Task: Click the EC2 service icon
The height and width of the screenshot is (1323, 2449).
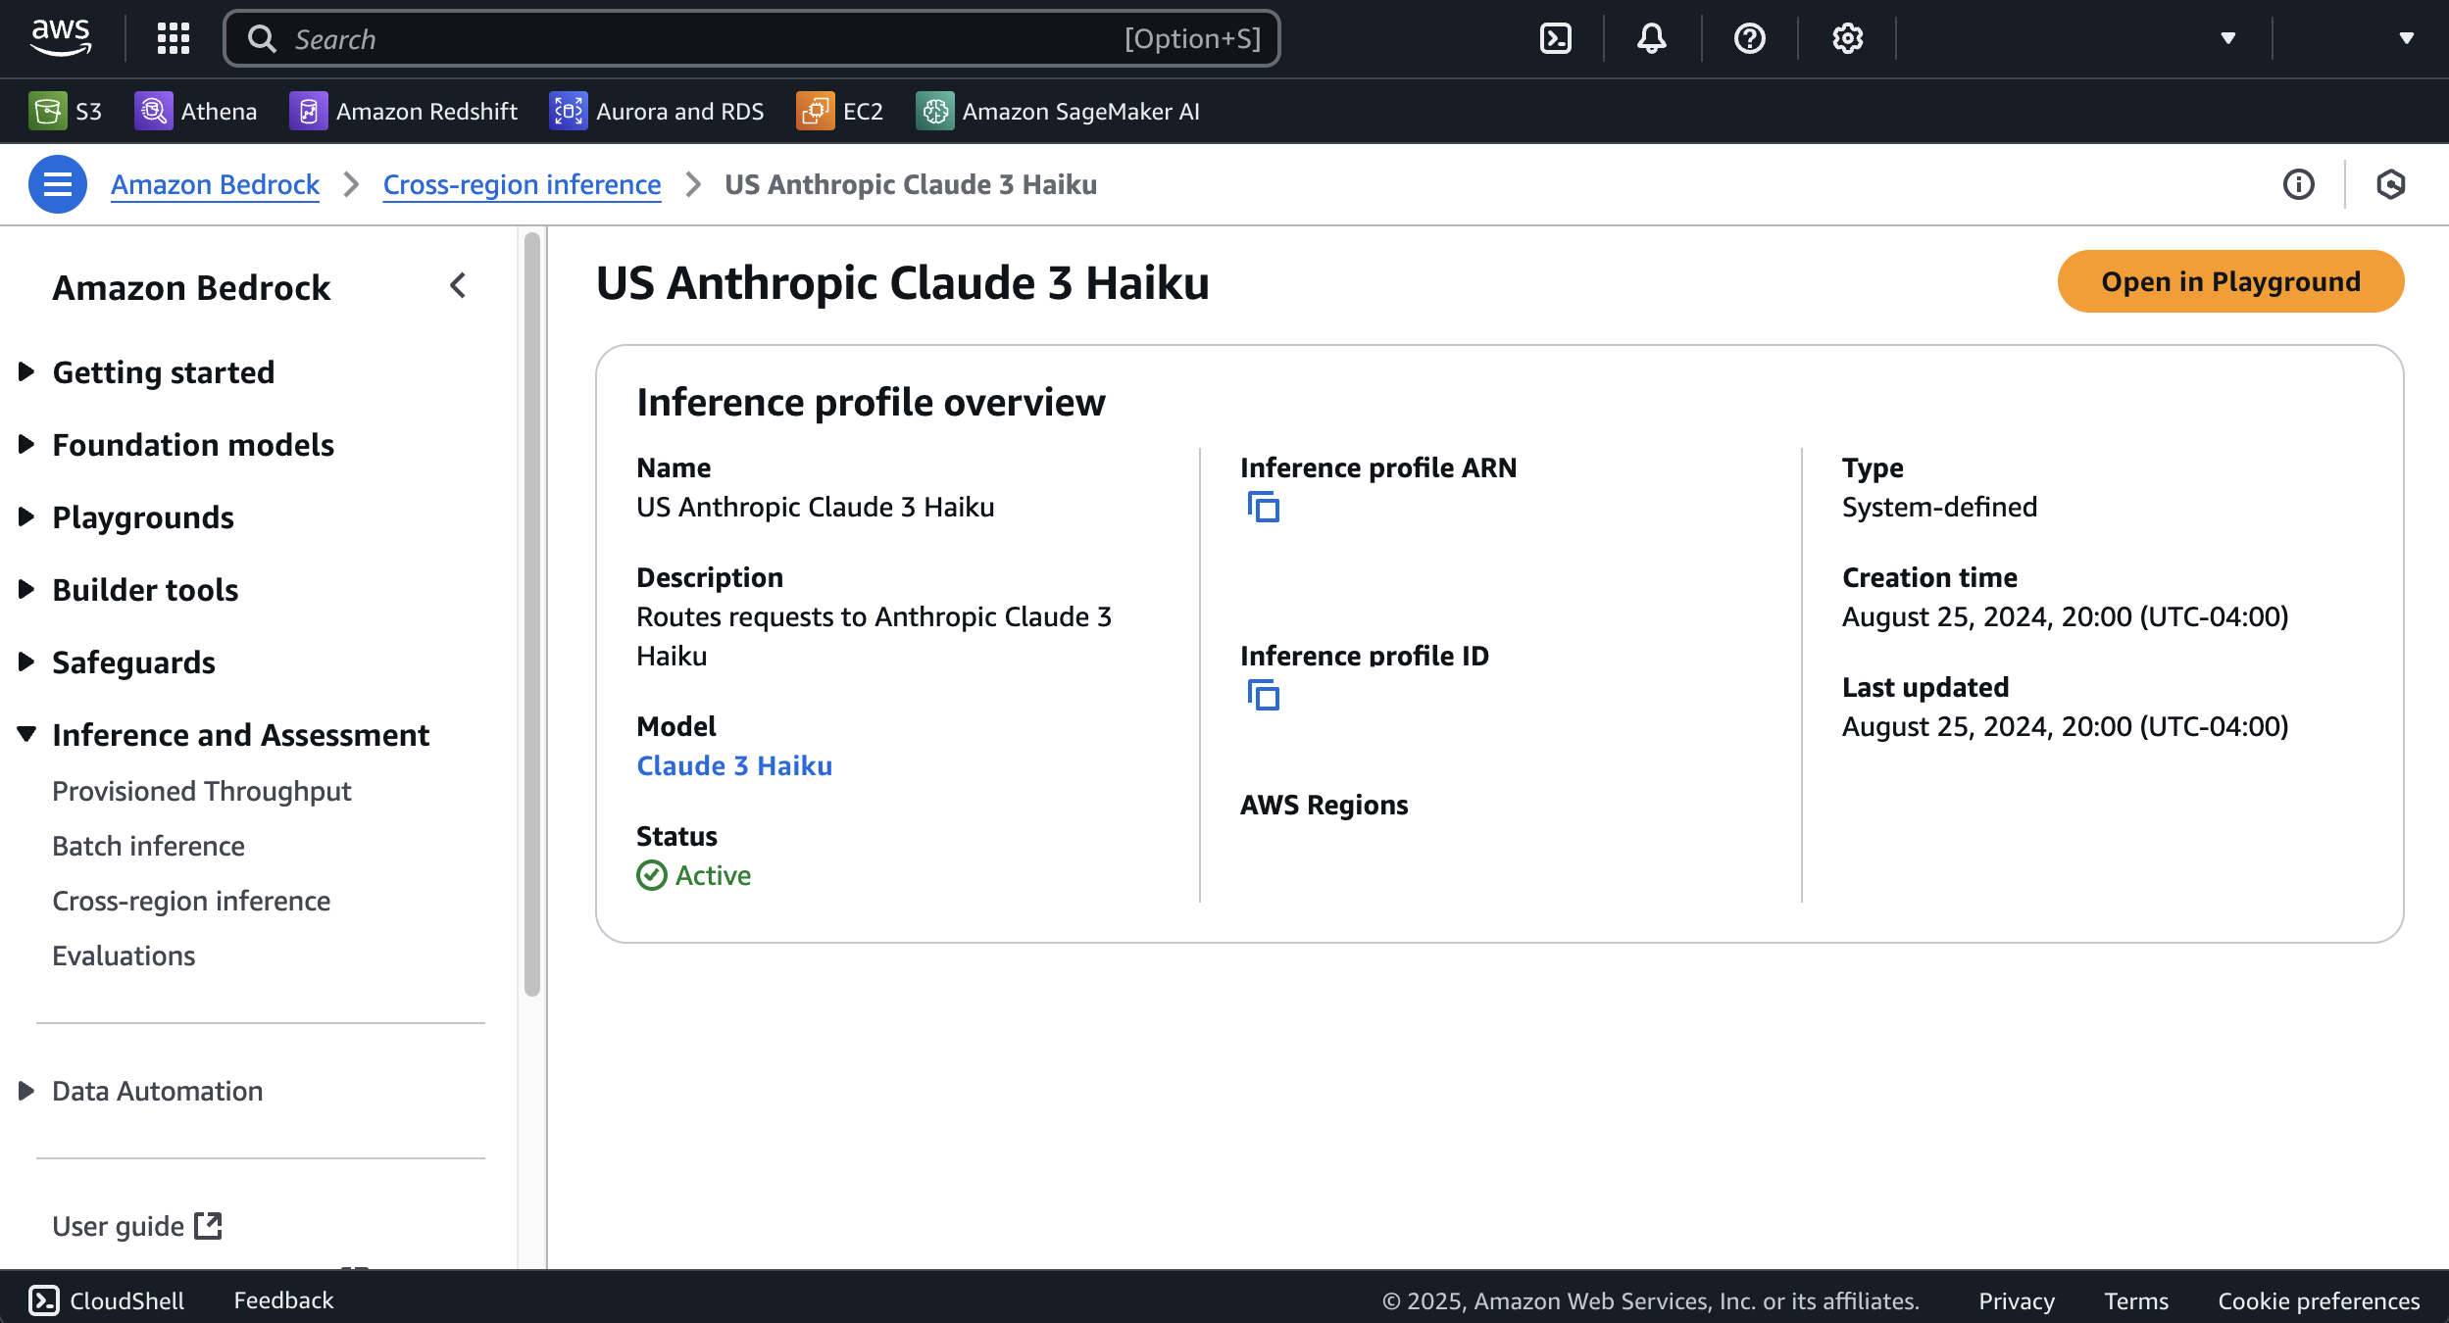Action: click(815, 111)
